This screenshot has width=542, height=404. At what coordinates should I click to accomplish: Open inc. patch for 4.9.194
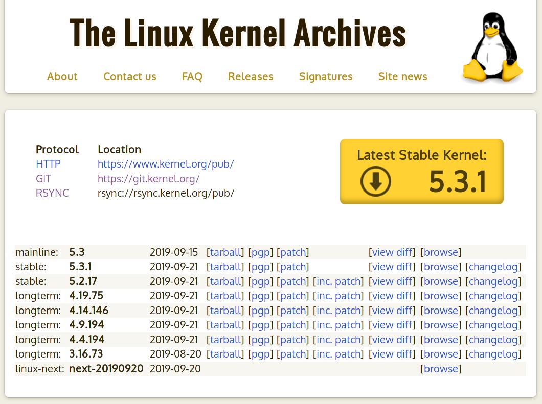tap(338, 325)
